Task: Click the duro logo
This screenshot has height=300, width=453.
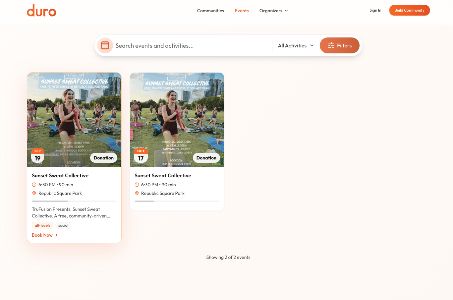Action: pyautogui.click(x=41, y=11)
